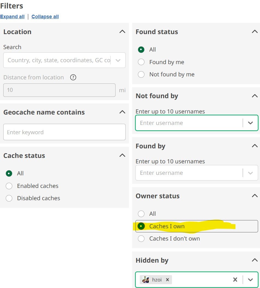
Task: Open the Distance from location help icon
Action: 73,77
